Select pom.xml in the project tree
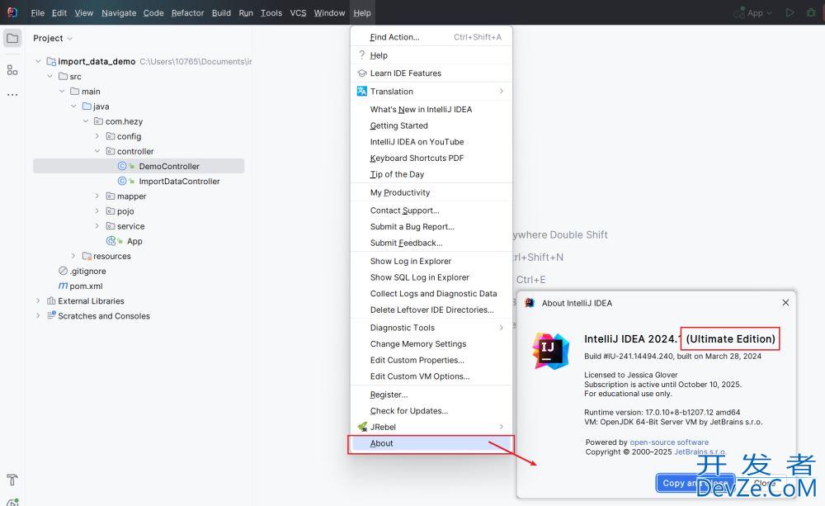 point(86,286)
